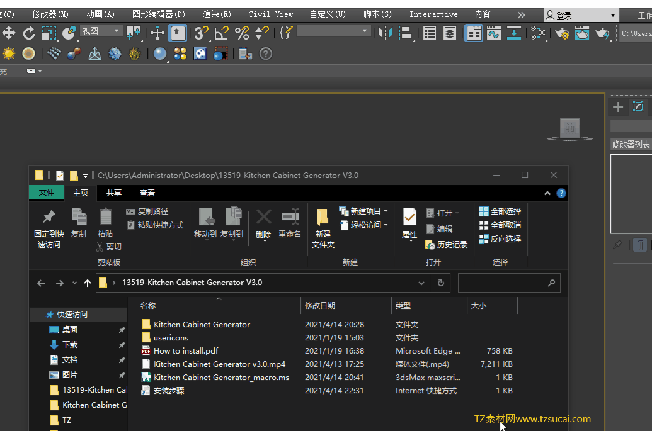Click the 全部选择 button
The width and height of the screenshot is (652, 431).
[x=500, y=211]
